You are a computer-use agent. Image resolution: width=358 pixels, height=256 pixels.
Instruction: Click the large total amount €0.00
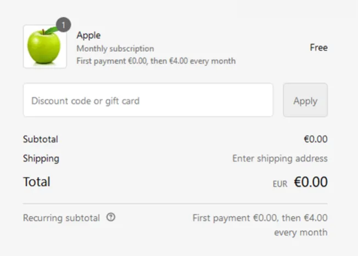(311, 182)
